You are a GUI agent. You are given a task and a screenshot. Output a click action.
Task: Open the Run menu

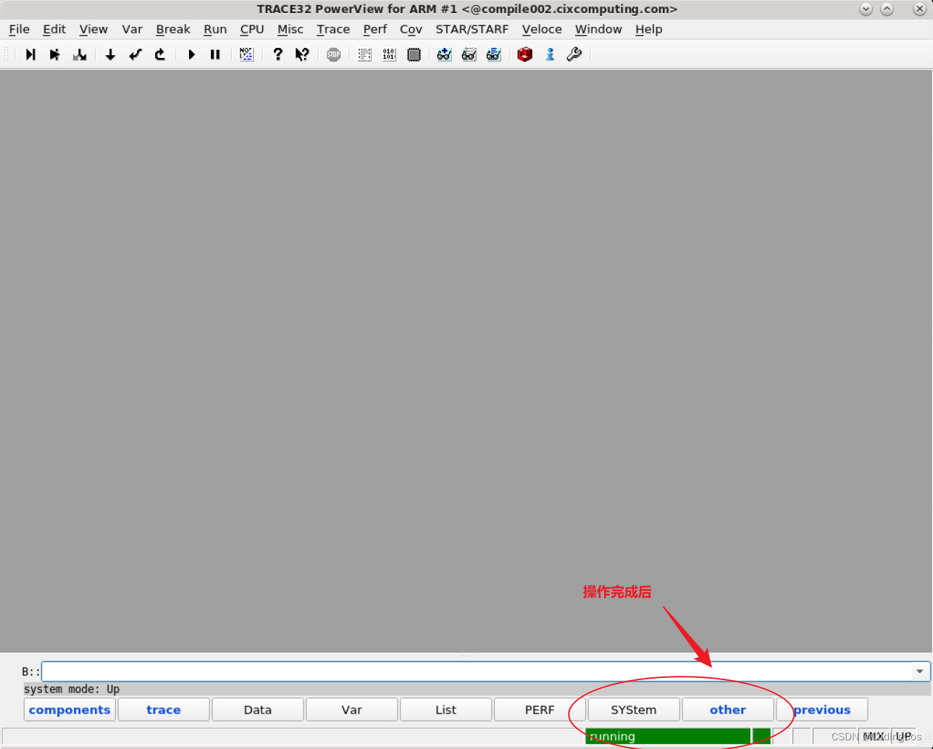click(x=215, y=29)
